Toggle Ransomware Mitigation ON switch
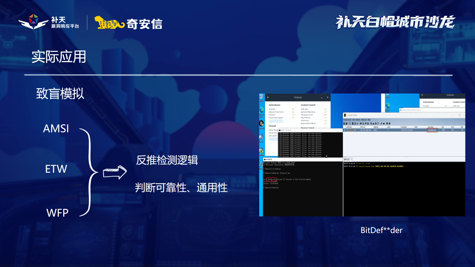The height and width of the screenshot is (267, 475). (293, 118)
